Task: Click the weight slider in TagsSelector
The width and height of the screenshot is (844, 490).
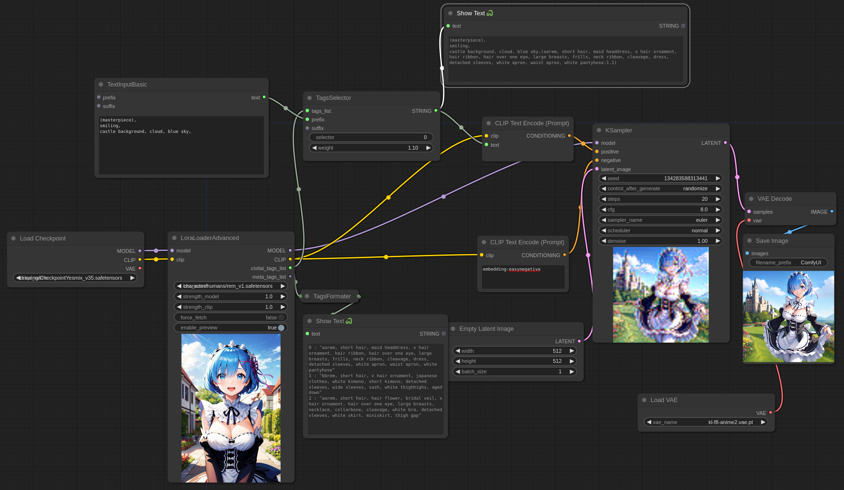Action: coord(371,148)
